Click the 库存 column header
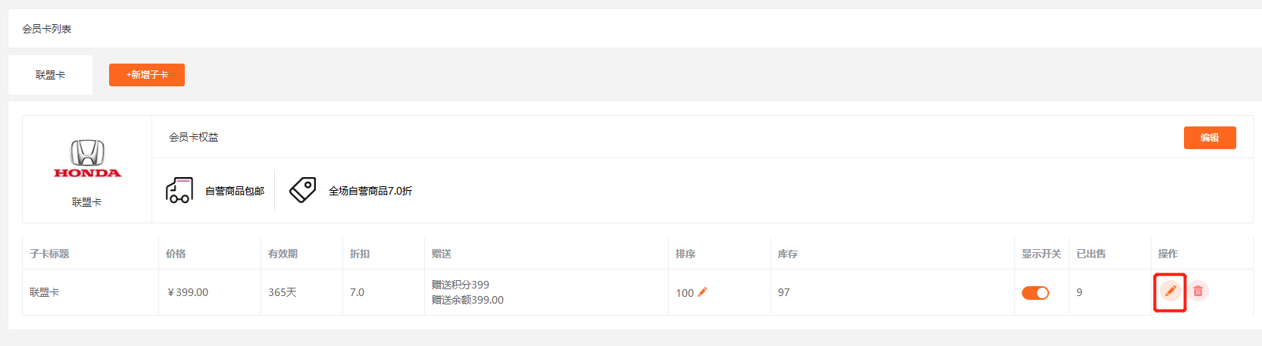1262x346 pixels. (788, 254)
